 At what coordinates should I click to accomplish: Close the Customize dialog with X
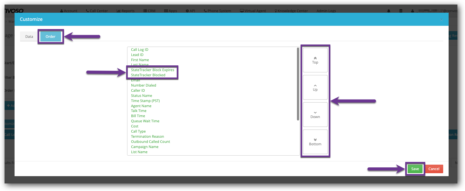point(442,20)
